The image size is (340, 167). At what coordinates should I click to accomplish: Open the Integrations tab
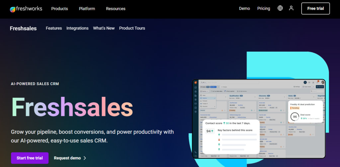coord(77,28)
